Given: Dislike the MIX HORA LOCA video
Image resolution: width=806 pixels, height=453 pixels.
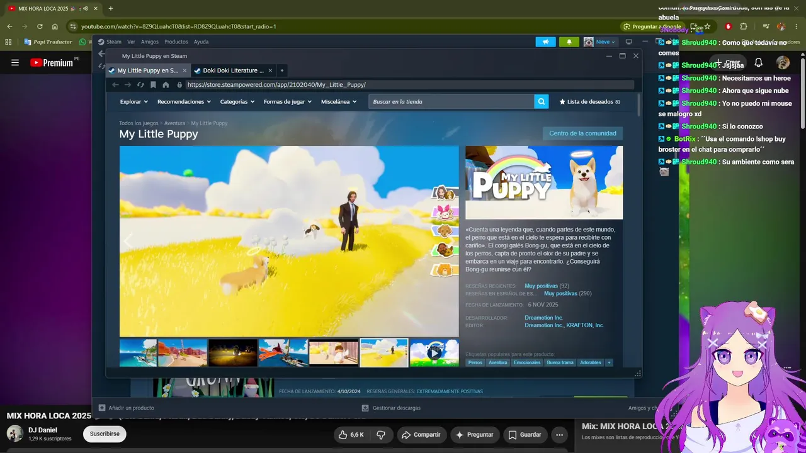Looking at the screenshot, I should pyautogui.click(x=381, y=435).
